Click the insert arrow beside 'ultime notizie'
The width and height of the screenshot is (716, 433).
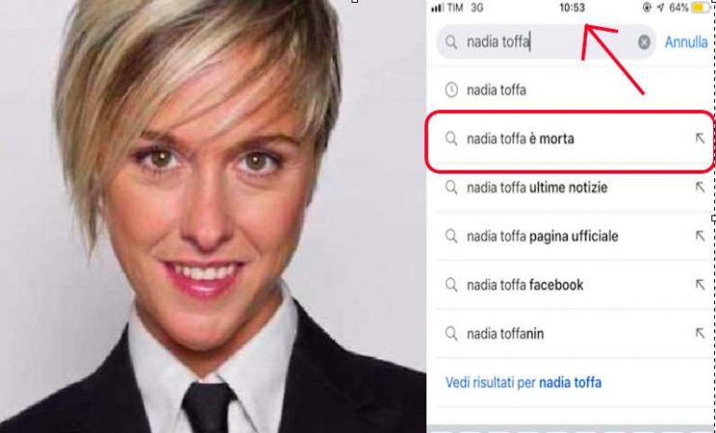point(699,187)
